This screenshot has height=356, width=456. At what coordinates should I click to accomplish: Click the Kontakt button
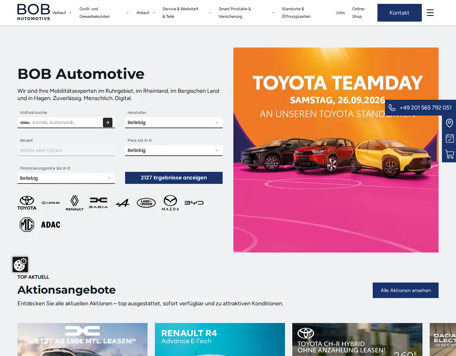point(399,13)
